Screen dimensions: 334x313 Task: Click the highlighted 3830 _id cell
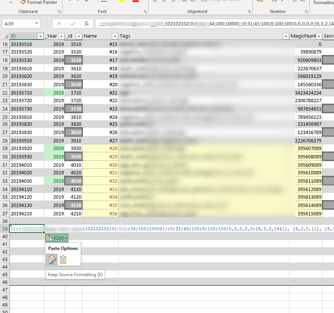[x=74, y=133]
